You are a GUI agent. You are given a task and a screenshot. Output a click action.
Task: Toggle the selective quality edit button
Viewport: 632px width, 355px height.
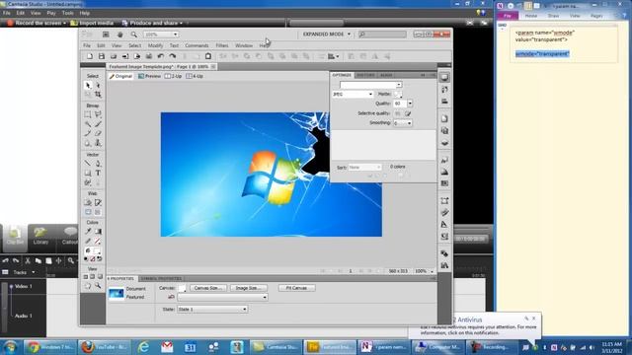tap(408, 113)
